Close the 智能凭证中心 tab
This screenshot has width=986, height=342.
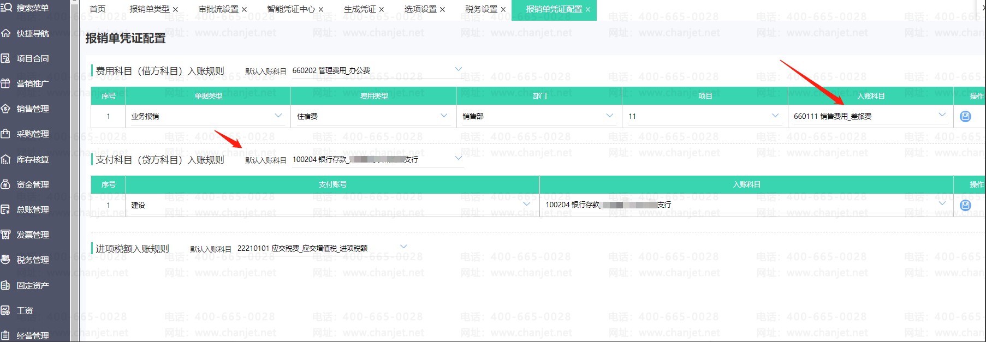[x=321, y=9]
